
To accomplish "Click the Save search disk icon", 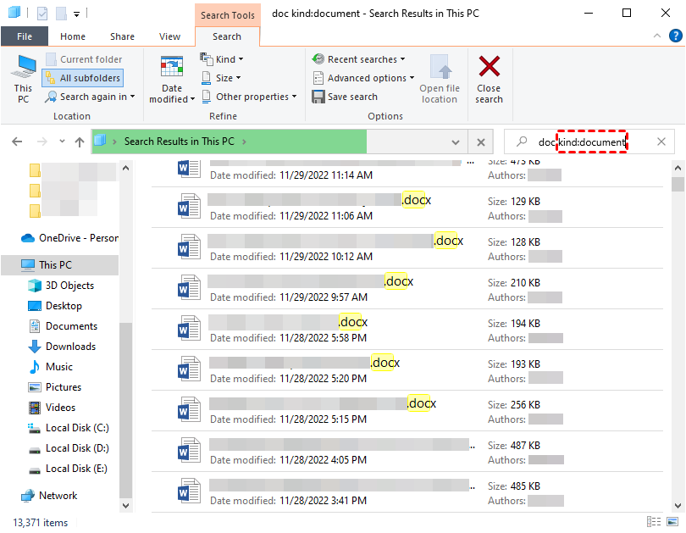I will [x=319, y=97].
